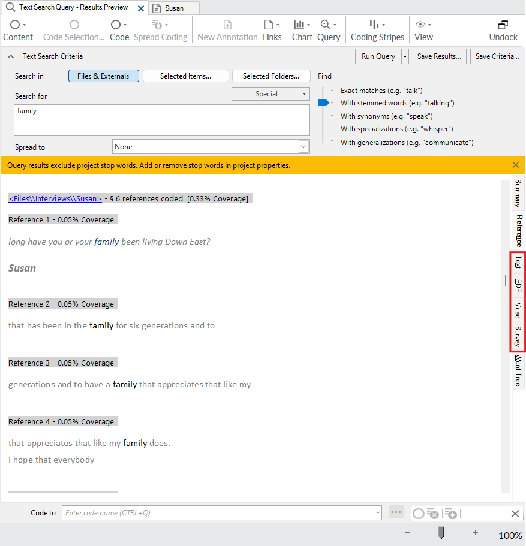Switch to the Survey side tab
526x546 pixels.
518,337
